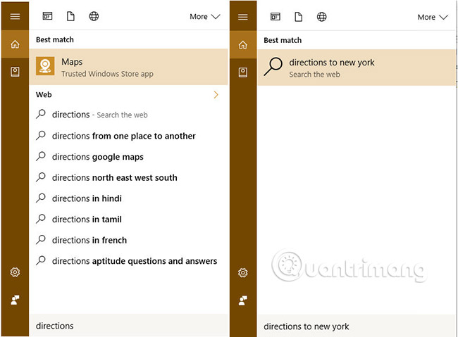Click Home icon in left panel sidebar
The height and width of the screenshot is (337, 458).
click(x=14, y=45)
